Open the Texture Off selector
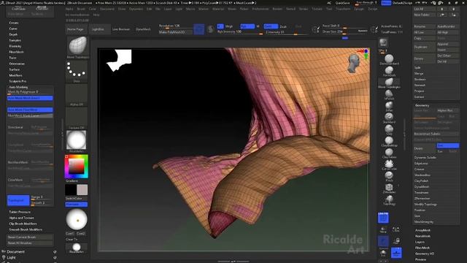The width and height of the screenshot is (467, 263). tap(77, 118)
